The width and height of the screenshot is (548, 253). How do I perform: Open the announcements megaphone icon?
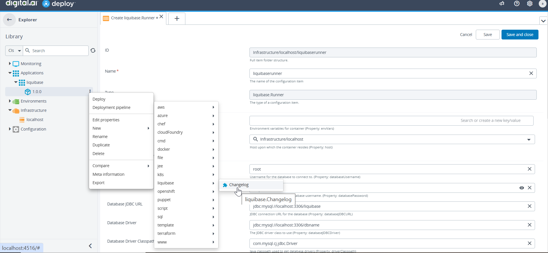[x=502, y=3]
